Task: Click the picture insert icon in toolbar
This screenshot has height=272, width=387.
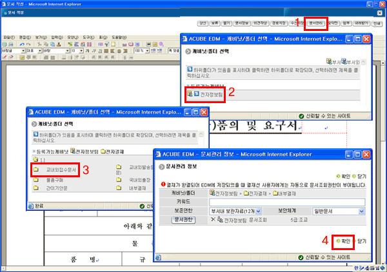Action: point(148,44)
